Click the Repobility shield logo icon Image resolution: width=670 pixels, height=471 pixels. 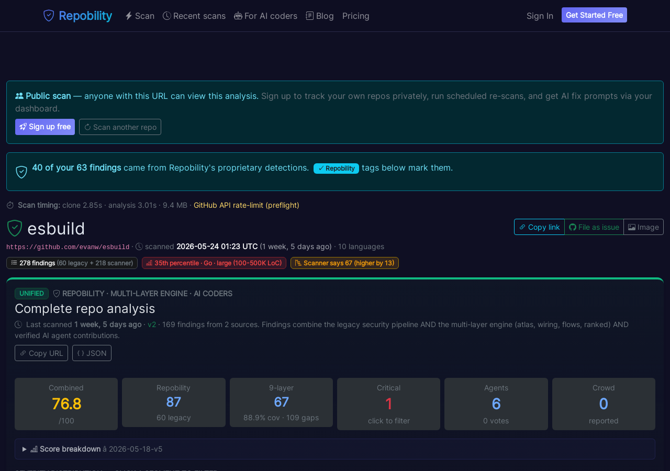(49, 16)
